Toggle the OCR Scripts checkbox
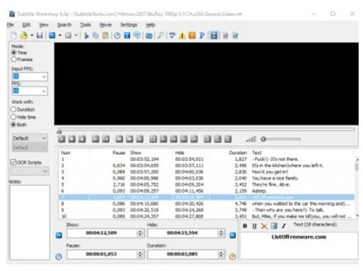363x271 pixels. tap(13, 162)
